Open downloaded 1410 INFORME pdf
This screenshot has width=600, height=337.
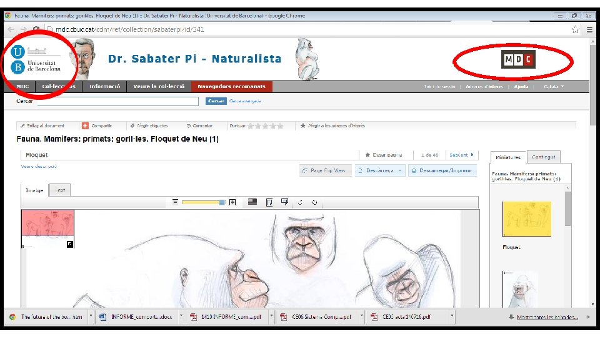click(x=227, y=317)
